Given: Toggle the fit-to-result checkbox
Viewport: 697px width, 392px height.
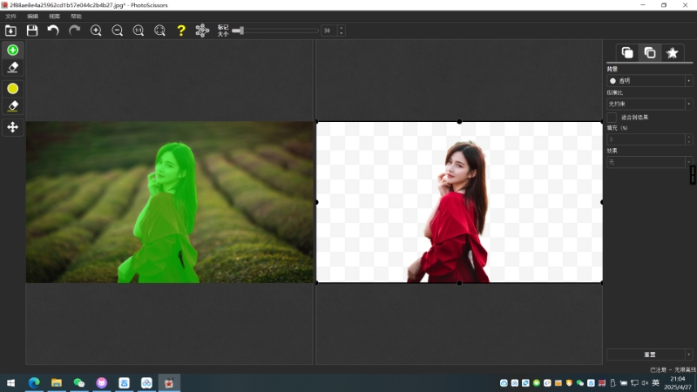Looking at the screenshot, I should point(612,118).
